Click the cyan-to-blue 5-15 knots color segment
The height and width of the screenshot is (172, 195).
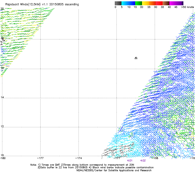tap(128, 3)
